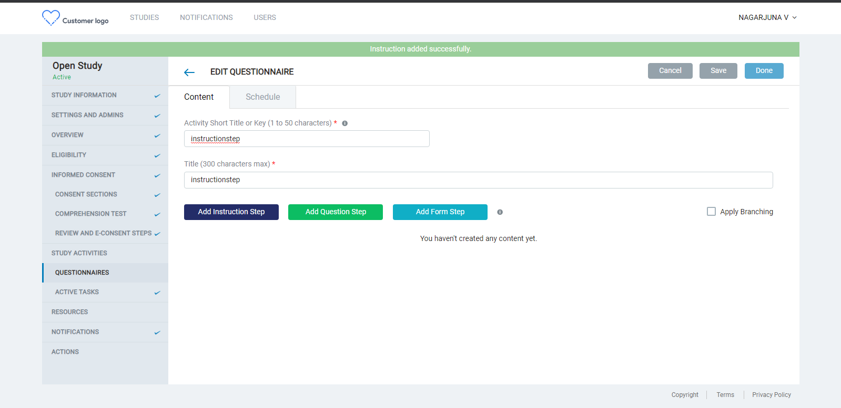Cancel the questionnaire edit
This screenshot has width=841, height=408.
tap(670, 71)
